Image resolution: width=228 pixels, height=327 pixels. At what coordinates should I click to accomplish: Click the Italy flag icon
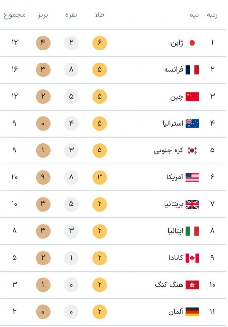[192, 231]
